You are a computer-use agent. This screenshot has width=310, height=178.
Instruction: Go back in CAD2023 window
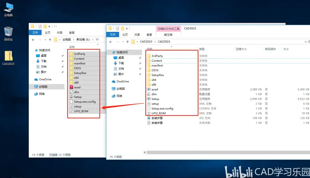click(111, 42)
